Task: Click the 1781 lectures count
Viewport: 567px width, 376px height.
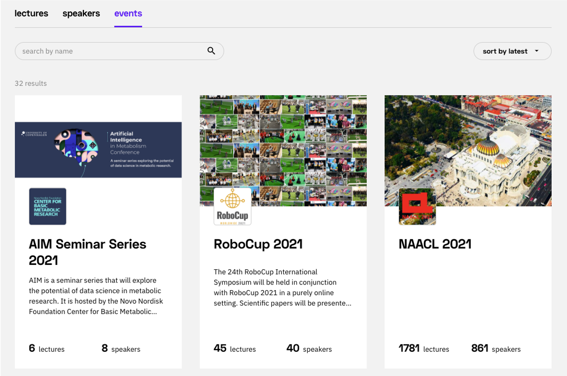Action: point(424,348)
